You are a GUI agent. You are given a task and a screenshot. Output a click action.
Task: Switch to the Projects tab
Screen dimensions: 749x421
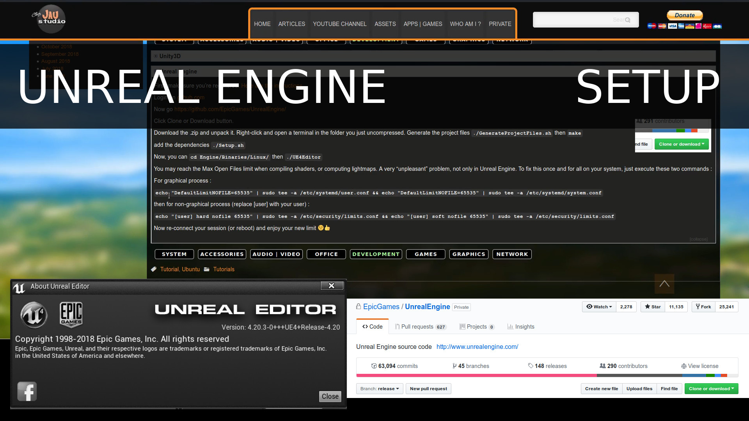pos(477,327)
